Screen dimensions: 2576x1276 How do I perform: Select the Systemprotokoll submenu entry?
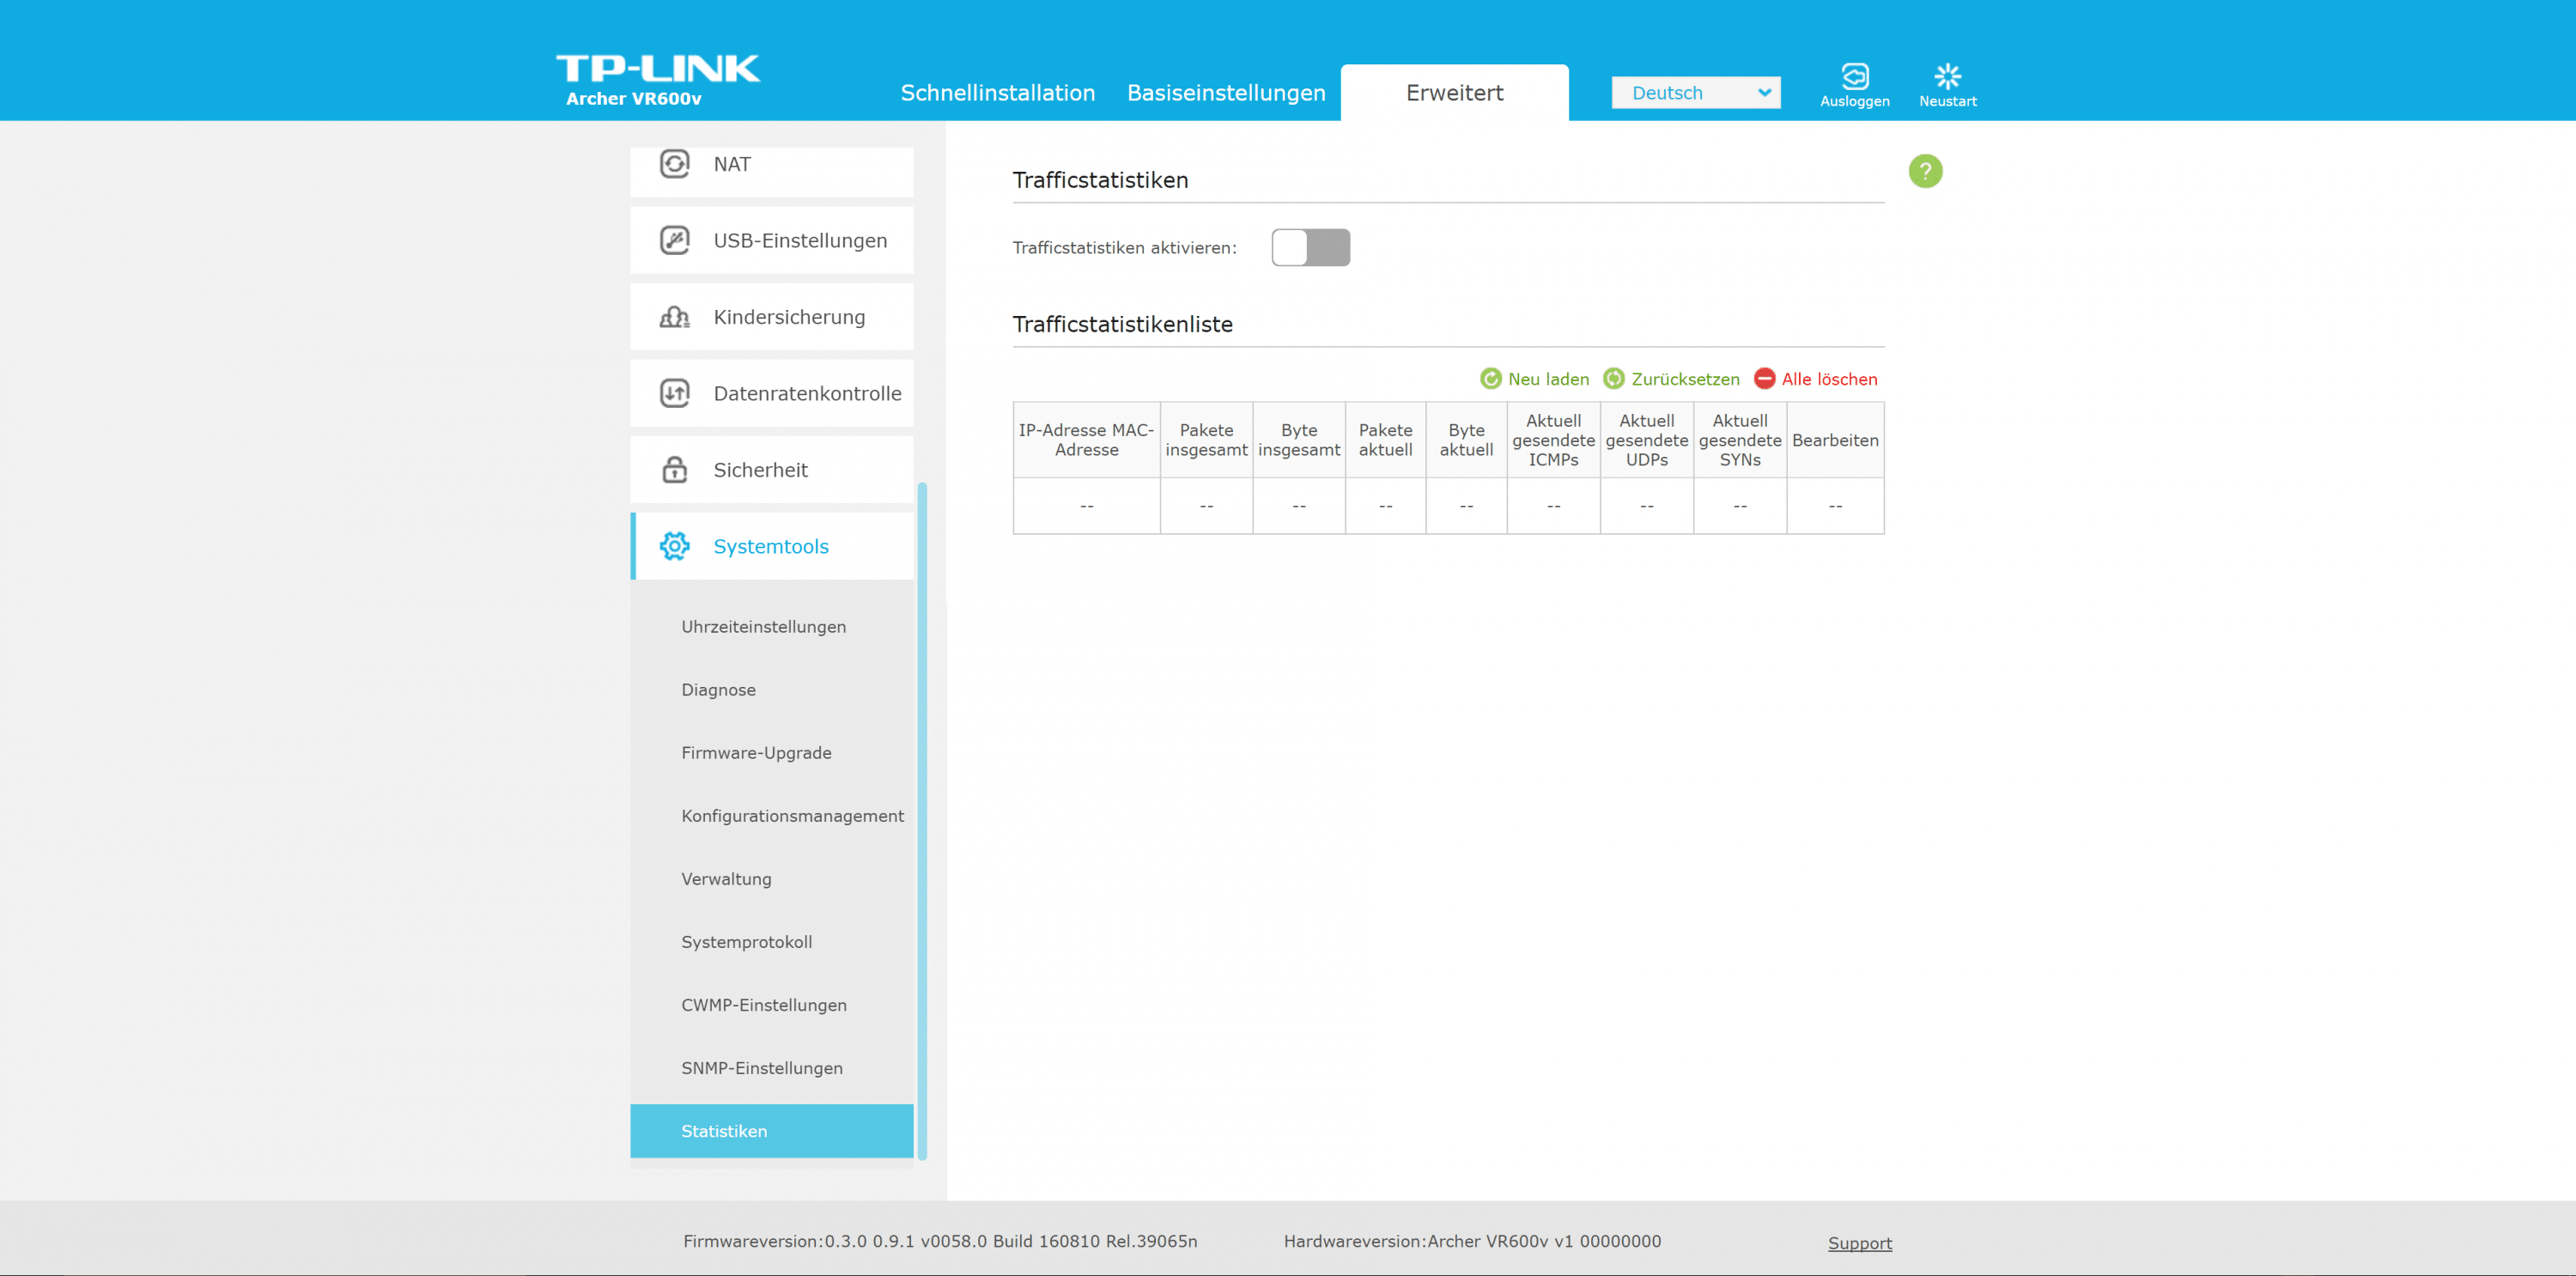tap(746, 942)
